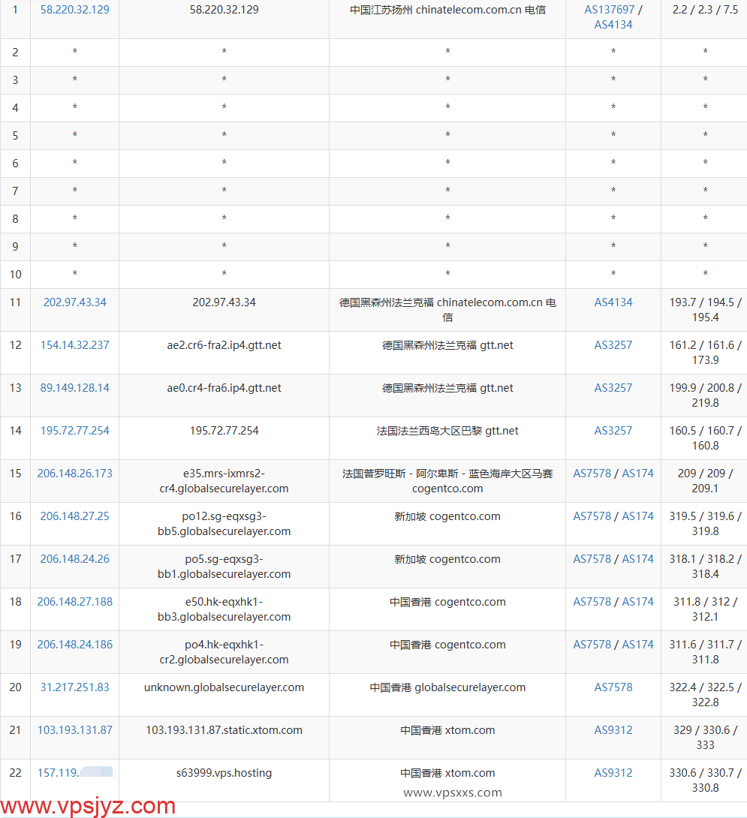Click AS174 link in hop 18 row
Screen dimensions: 747x818
(638, 602)
